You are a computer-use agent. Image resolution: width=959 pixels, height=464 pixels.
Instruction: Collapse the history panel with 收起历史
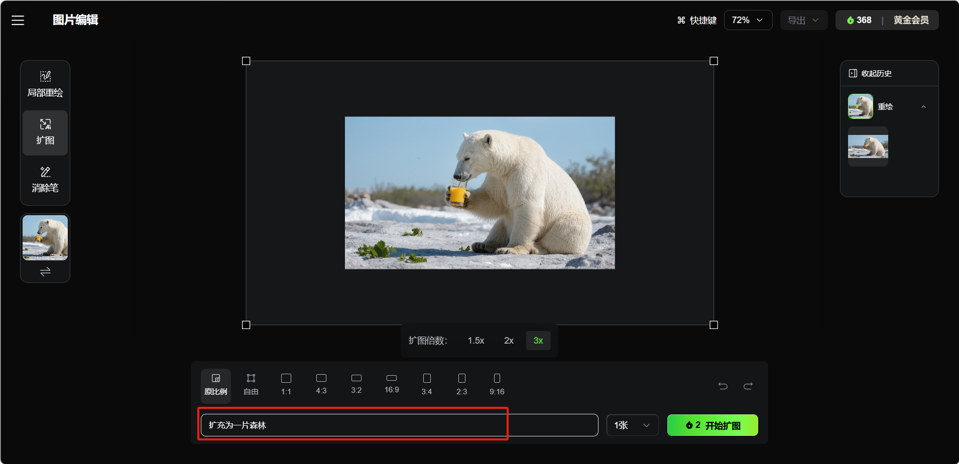(x=870, y=73)
